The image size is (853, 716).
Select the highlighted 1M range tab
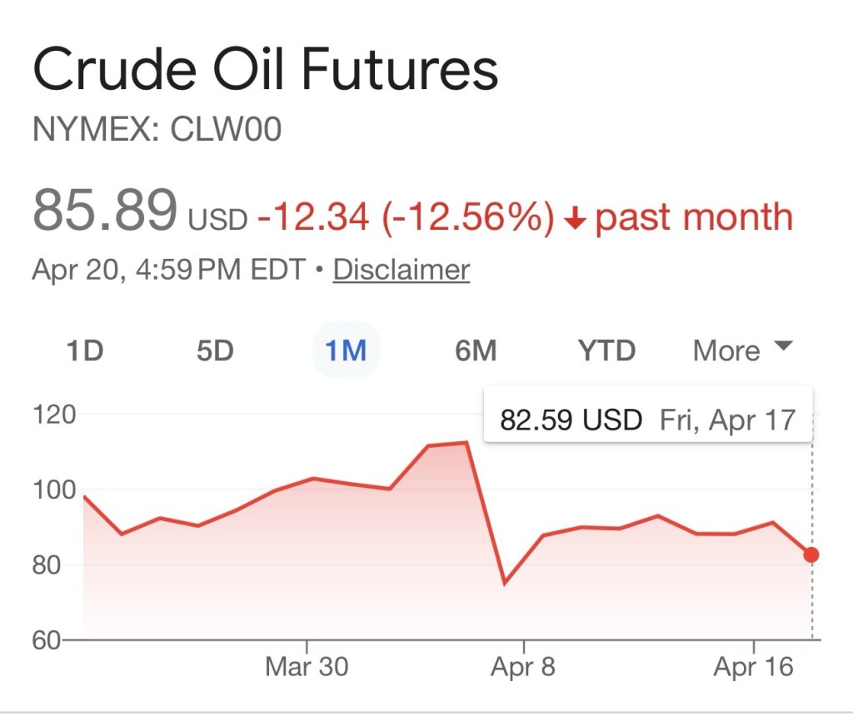[x=346, y=351]
